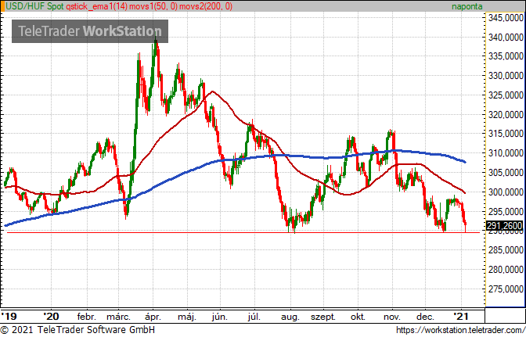Click the red horizontal support line
This screenshot has width=526, height=337.
click(x=243, y=232)
